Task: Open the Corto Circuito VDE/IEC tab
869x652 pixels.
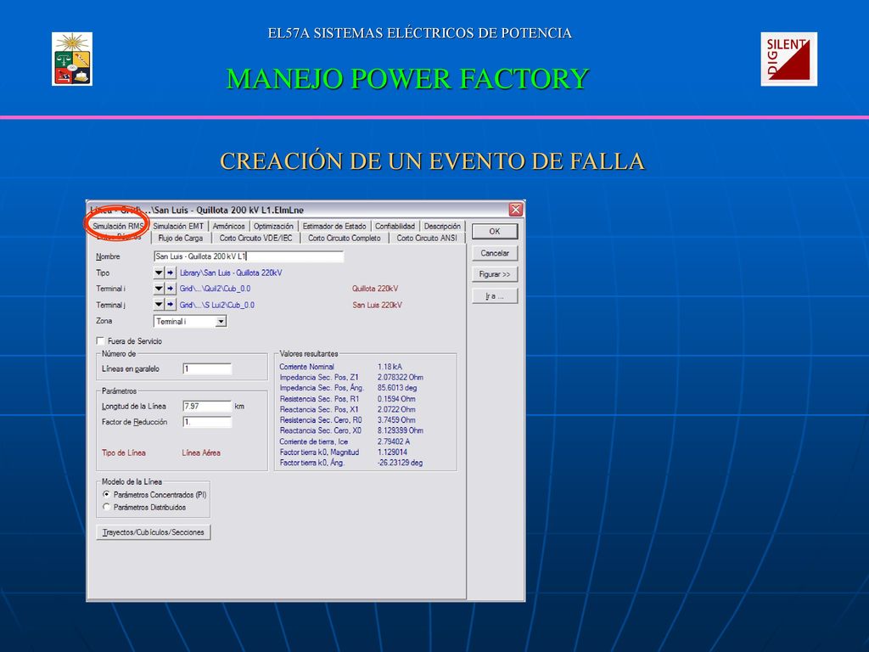Action: (x=255, y=238)
